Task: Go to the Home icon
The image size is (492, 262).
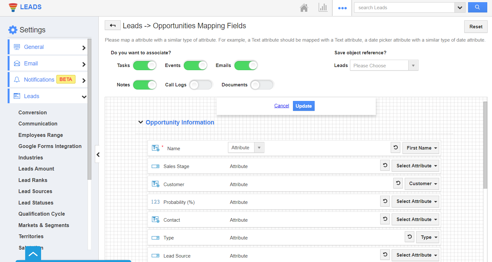Action: (304, 8)
